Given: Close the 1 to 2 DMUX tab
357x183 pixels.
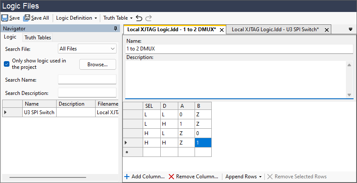Looking at the screenshot, I should point(222,30).
